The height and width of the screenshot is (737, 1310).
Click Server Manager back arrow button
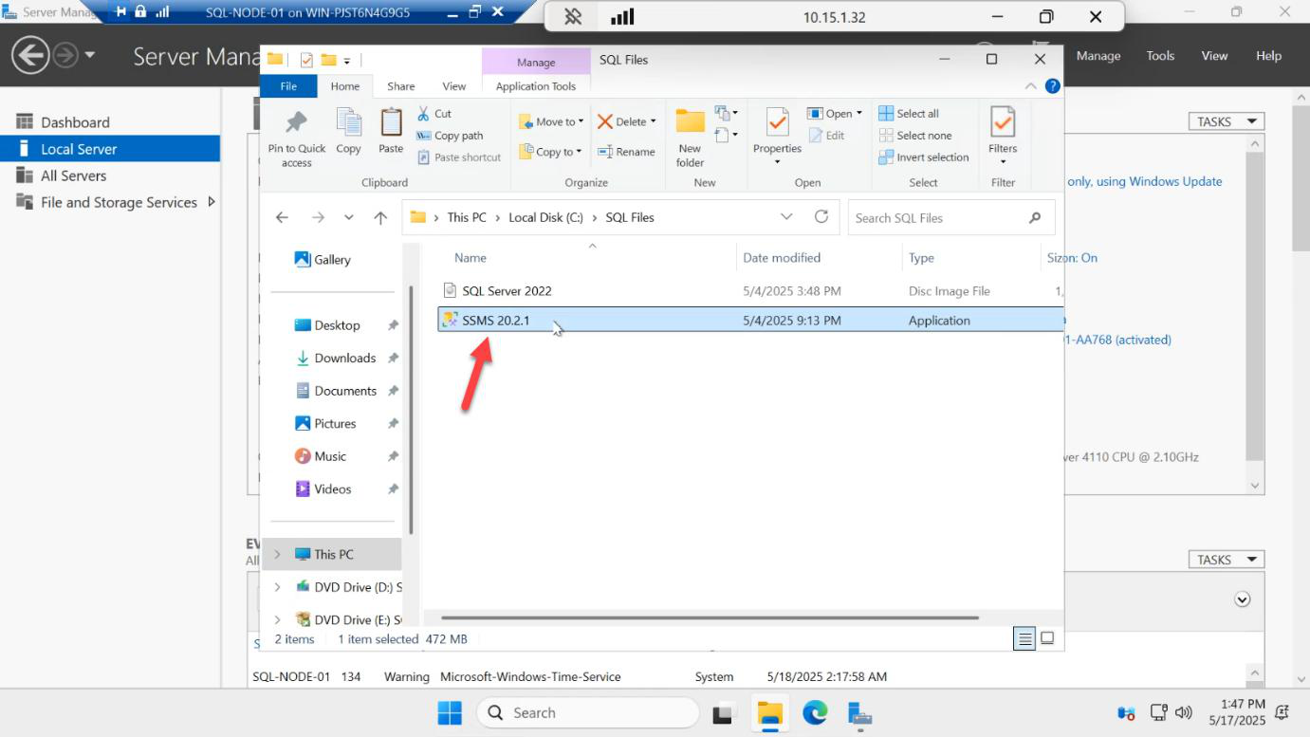[x=30, y=55]
